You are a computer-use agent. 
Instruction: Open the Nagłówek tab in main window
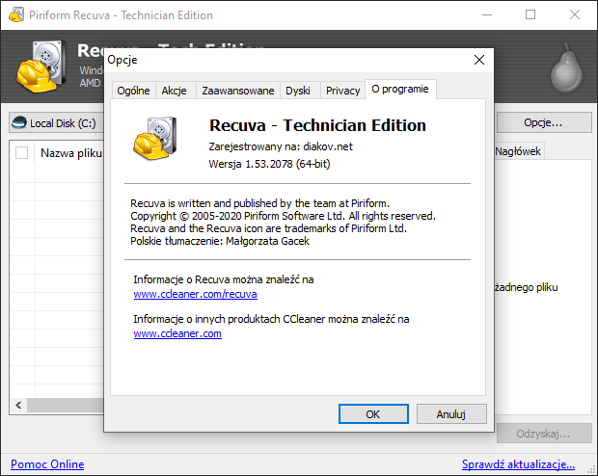(518, 151)
